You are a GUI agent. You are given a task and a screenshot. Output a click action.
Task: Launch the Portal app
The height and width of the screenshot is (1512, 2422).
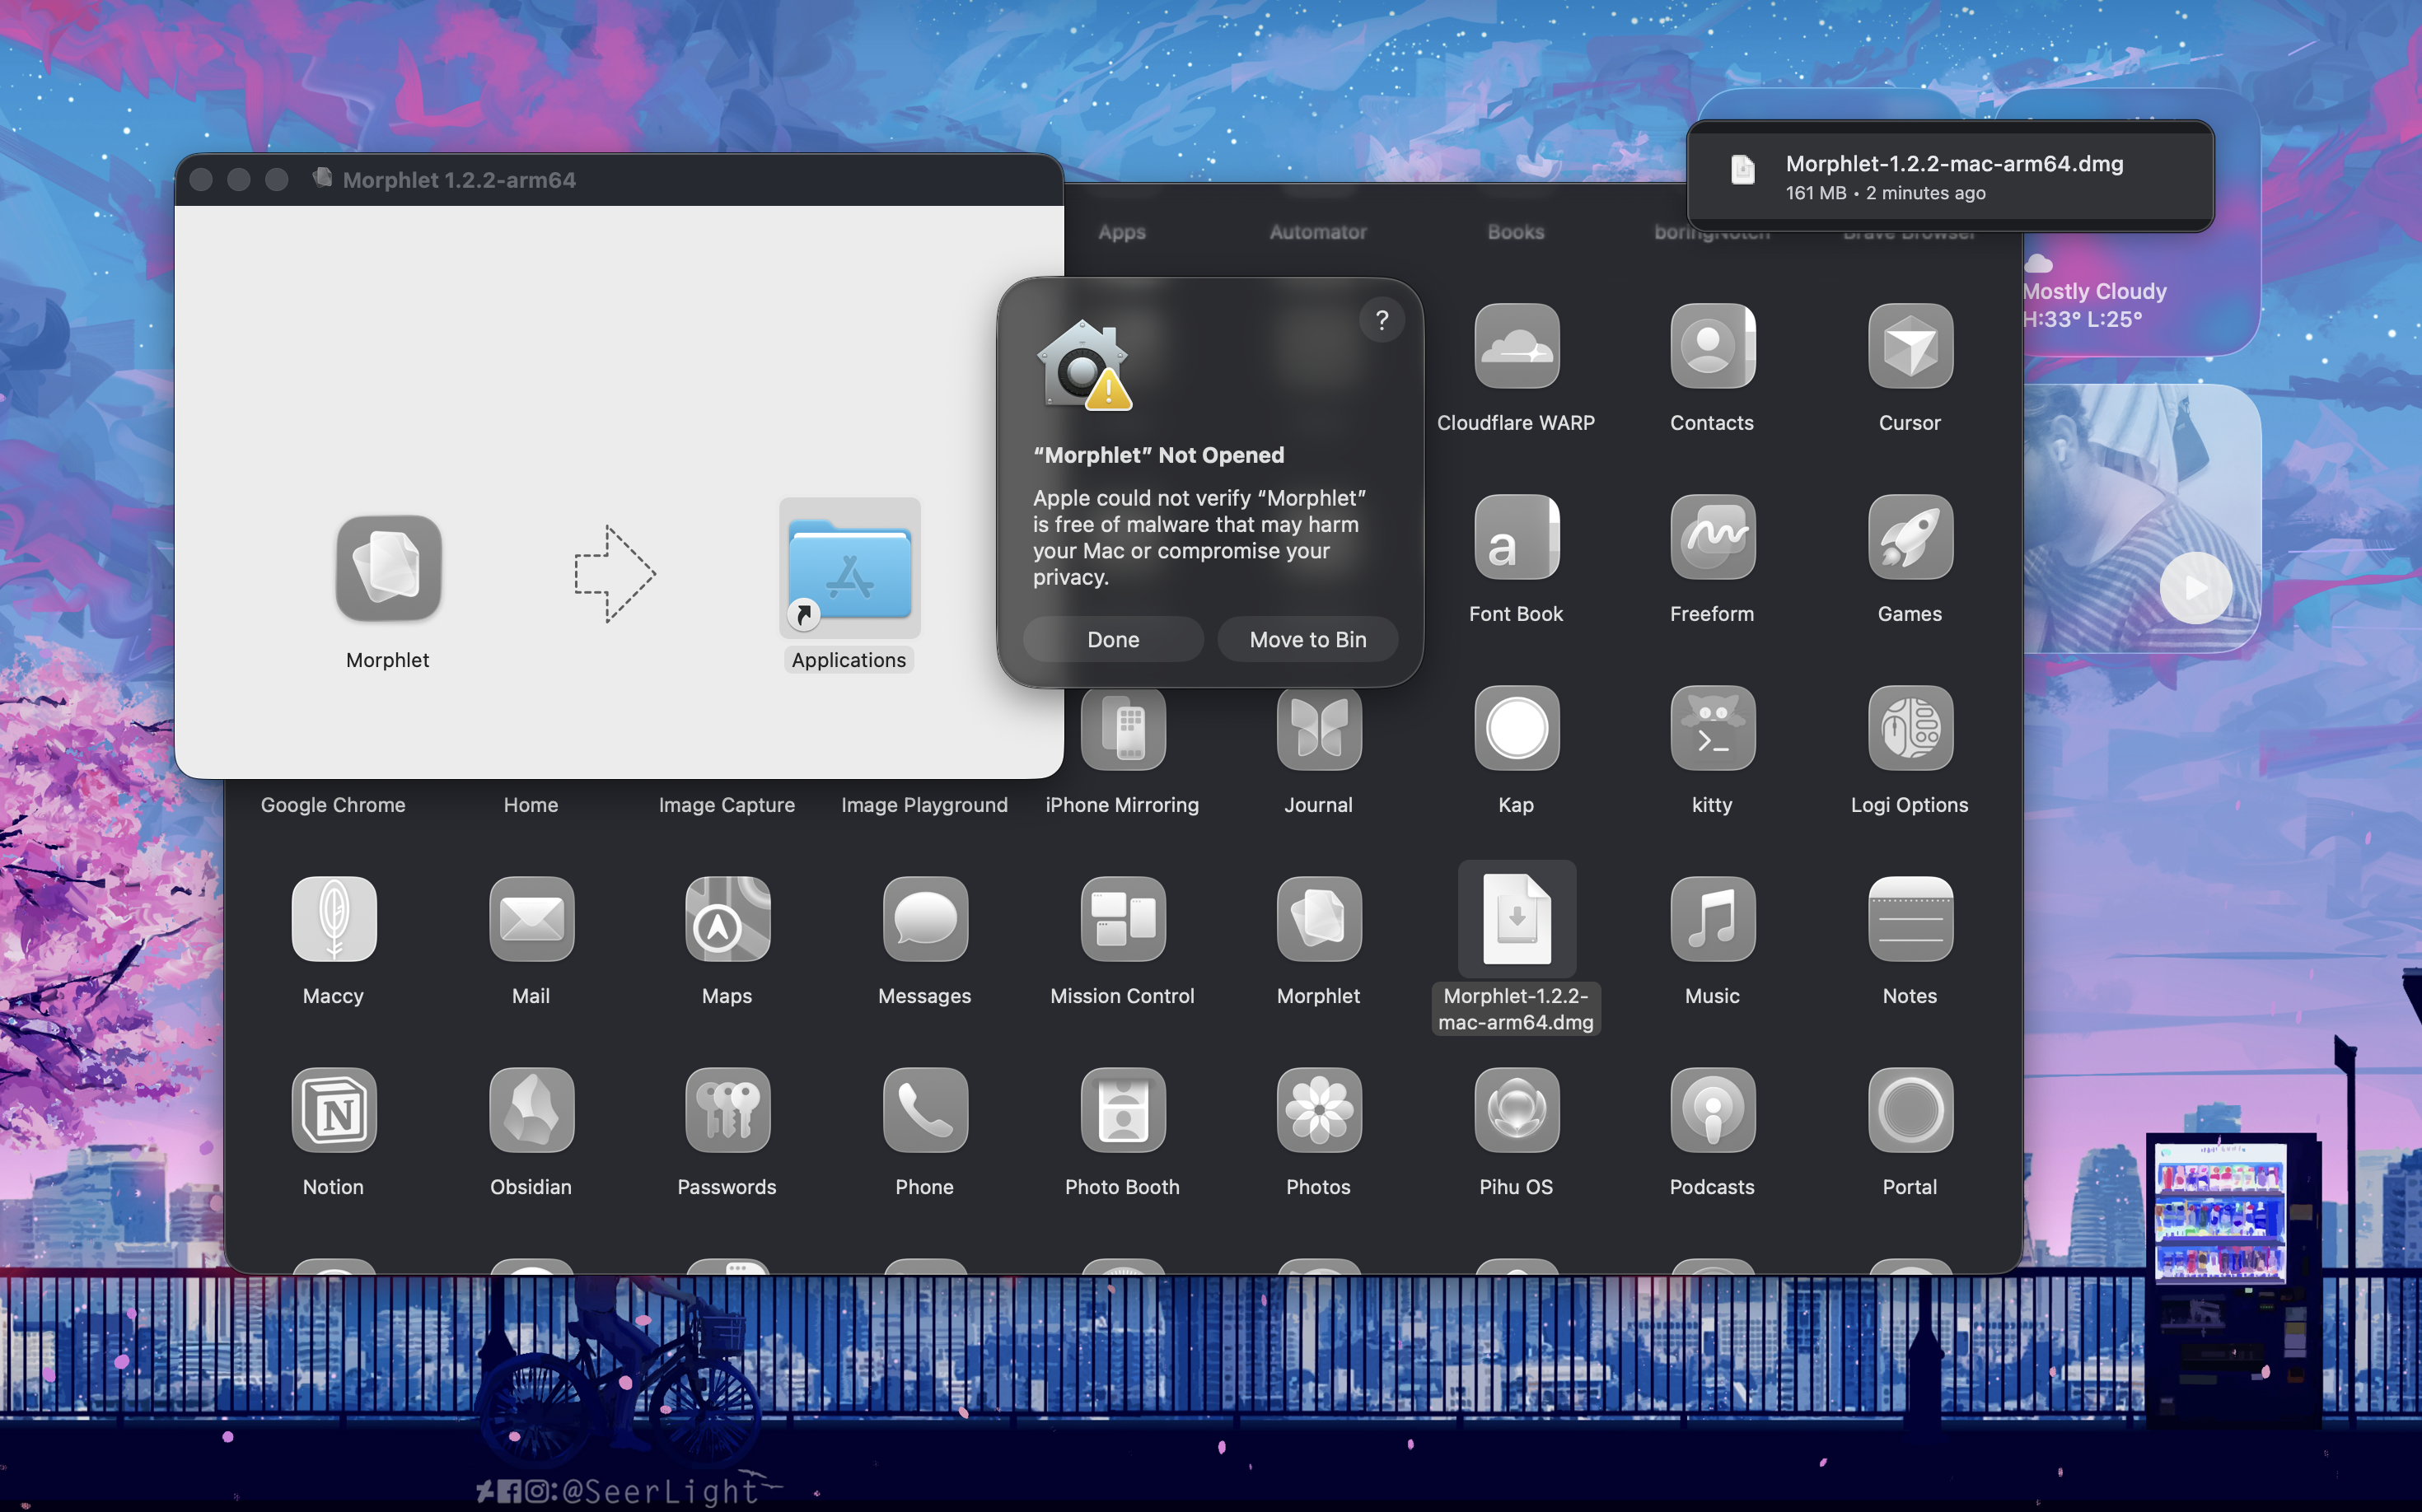point(1909,1110)
